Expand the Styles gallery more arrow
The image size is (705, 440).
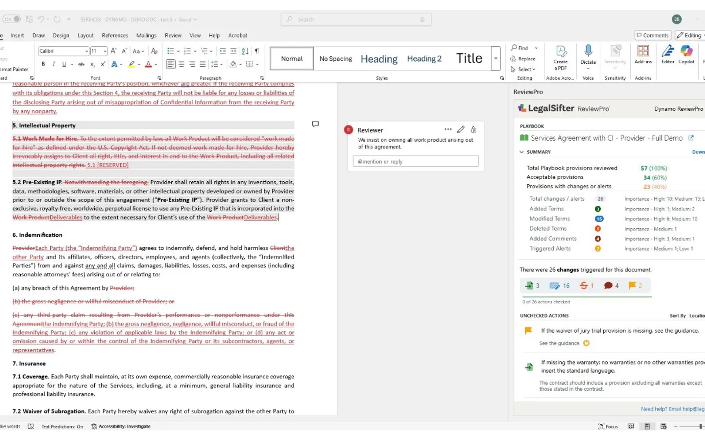(496, 58)
